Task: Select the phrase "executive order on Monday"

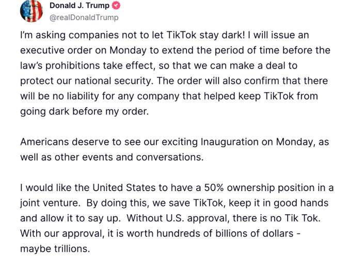Action: coord(83,50)
